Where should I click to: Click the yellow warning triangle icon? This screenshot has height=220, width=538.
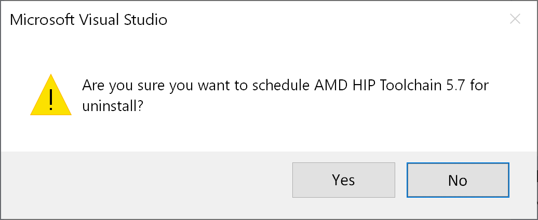click(50, 96)
